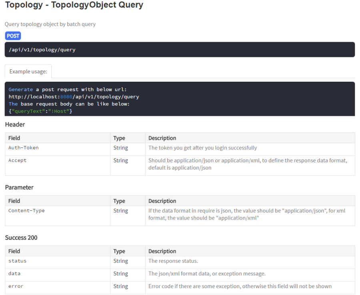Click the /api/v1/topology/query endpoint path
The width and height of the screenshot is (360, 295).
[42, 50]
